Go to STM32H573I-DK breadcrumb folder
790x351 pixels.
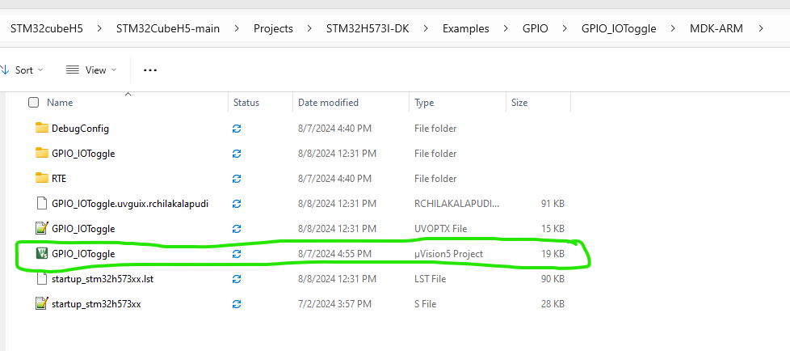click(368, 28)
